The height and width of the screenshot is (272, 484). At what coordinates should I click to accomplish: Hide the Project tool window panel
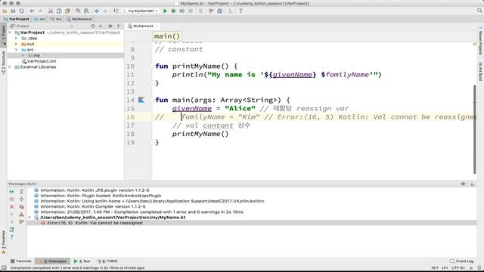click(119, 26)
